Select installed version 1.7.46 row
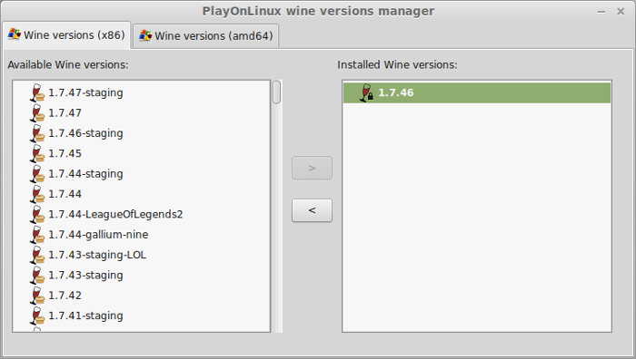The image size is (636, 359). click(477, 92)
